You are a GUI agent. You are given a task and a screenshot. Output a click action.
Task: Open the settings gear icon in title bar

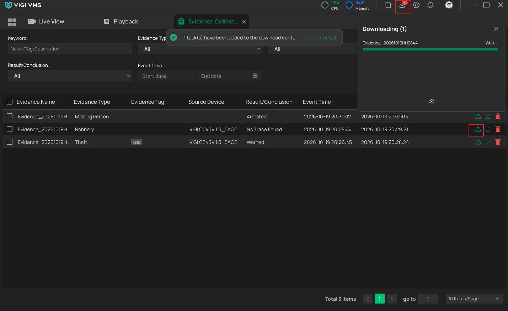[416, 5]
